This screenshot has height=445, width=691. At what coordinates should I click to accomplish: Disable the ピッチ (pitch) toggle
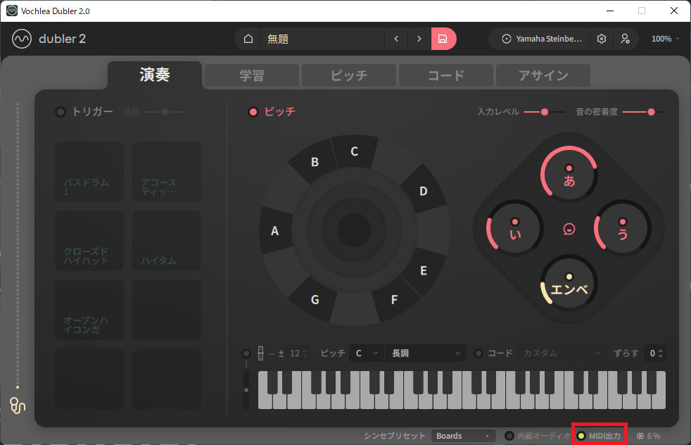click(x=253, y=112)
